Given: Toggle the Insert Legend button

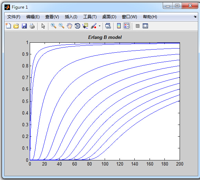Looking at the screenshot, I should tap(127, 26).
